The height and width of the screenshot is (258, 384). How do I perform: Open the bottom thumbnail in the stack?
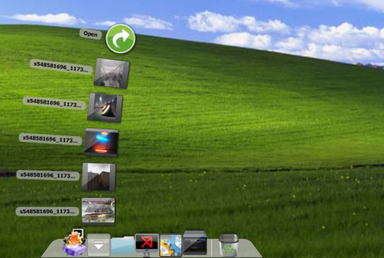[x=99, y=211]
